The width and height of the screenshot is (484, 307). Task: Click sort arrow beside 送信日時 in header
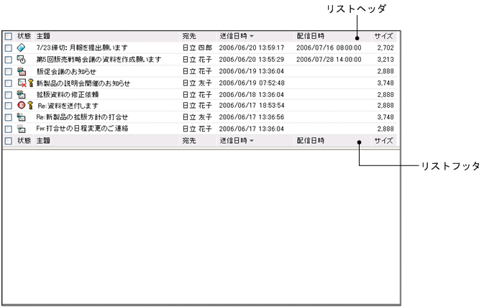252,37
